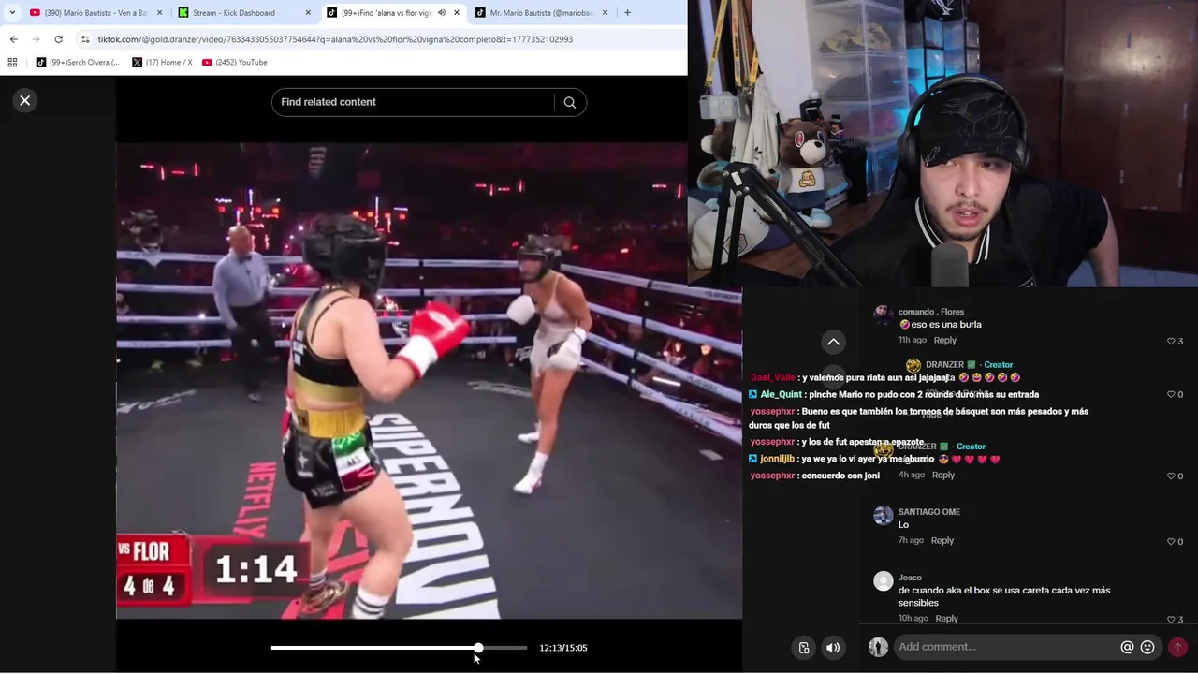Reload the current page

[x=58, y=39]
